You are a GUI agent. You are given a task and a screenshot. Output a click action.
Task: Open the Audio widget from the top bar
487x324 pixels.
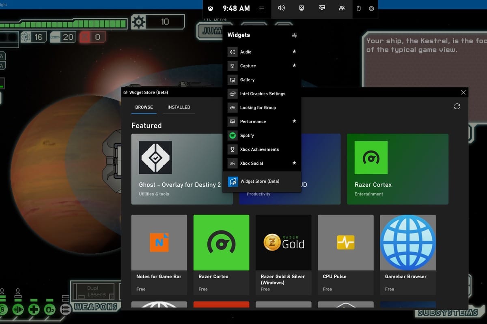click(x=281, y=8)
